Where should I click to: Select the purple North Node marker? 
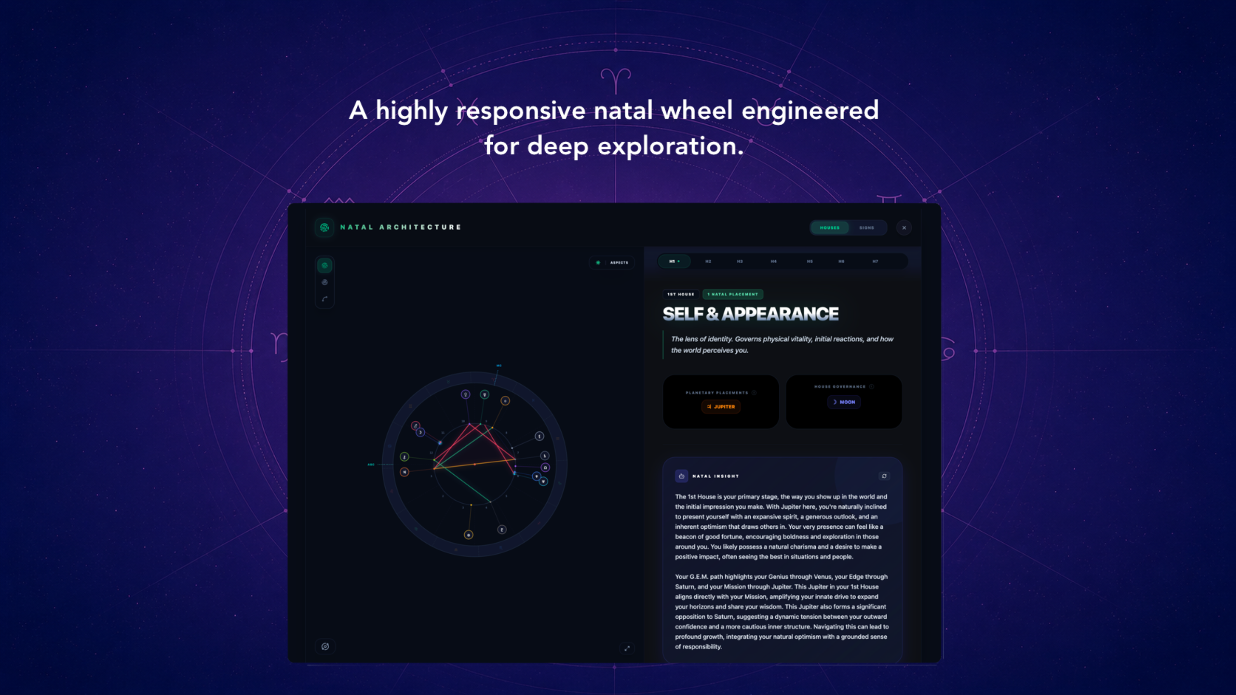545,467
